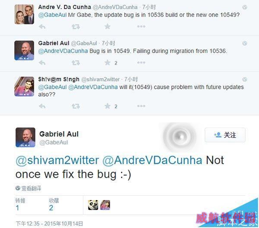Retweet Gabriel Aul's migration bug tweet
The image size is (259, 228).
coord(76,62)
